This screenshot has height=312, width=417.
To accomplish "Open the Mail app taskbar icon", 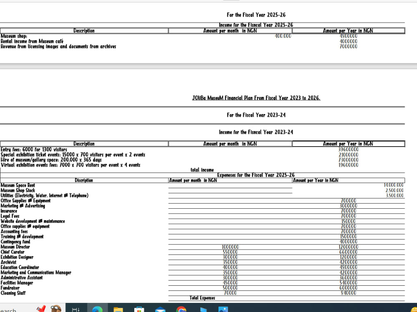I will click(x=160, y=310).
